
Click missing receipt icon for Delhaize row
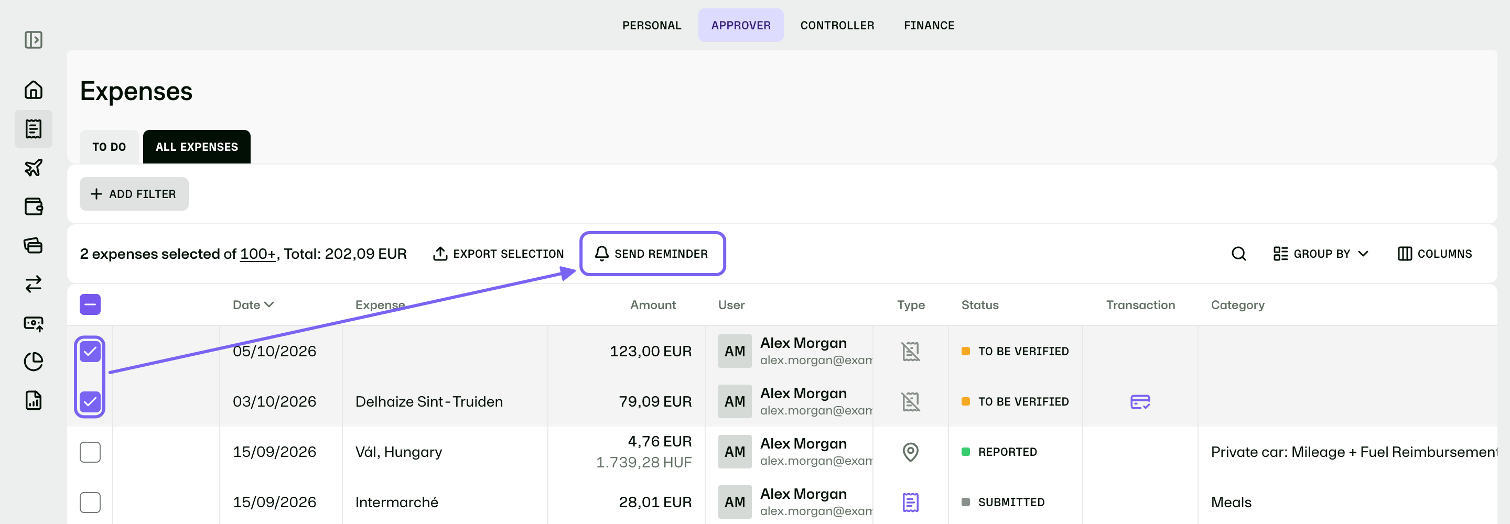[x=910, y=401]
